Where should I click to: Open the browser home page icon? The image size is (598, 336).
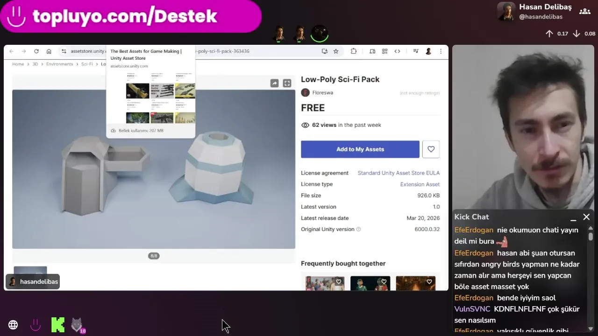point(49,51)
